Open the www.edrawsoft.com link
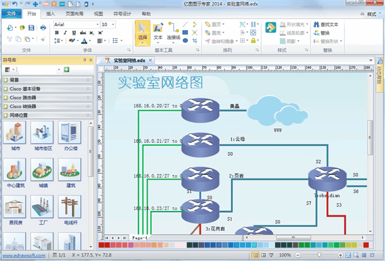This screenshot has width=385, height=261. tap(24, 255)
